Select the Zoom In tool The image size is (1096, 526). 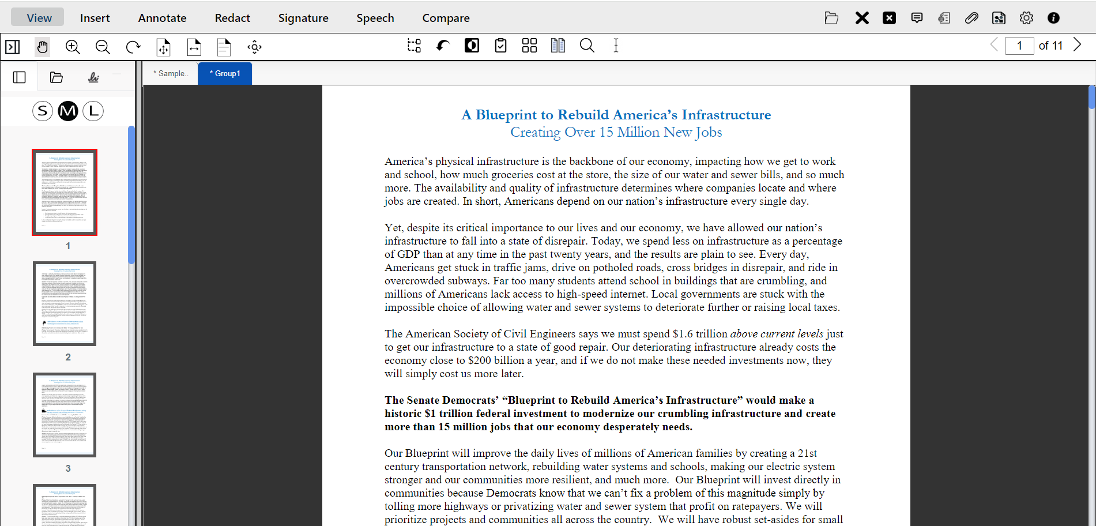pyautogui.click(x=73, y=47)
